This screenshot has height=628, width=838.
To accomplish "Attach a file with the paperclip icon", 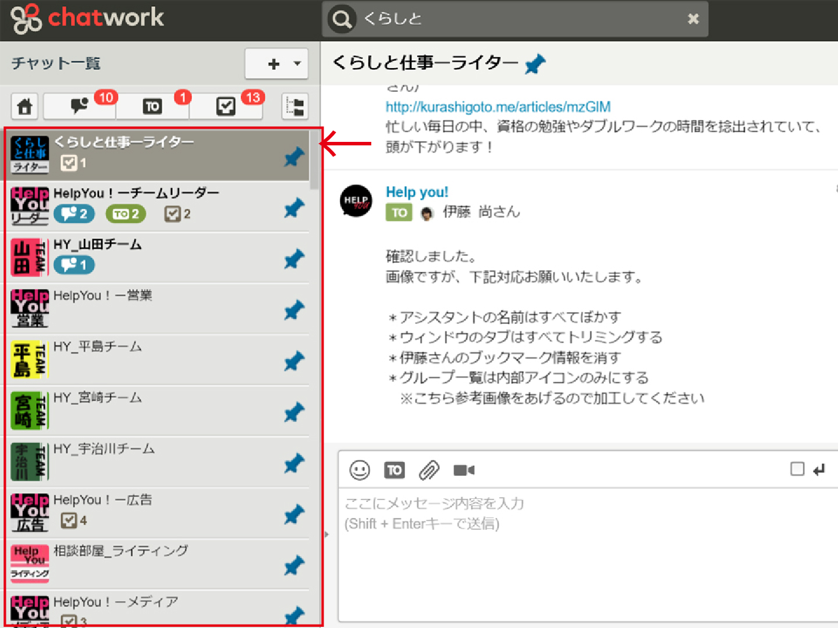I will 429,470.
